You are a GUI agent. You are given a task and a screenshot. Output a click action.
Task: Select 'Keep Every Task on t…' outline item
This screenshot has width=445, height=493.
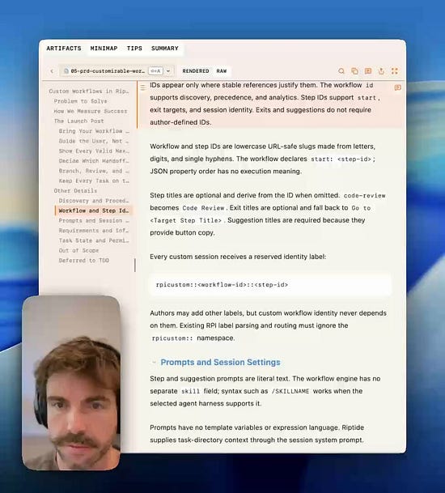click(x=94, y=181)
